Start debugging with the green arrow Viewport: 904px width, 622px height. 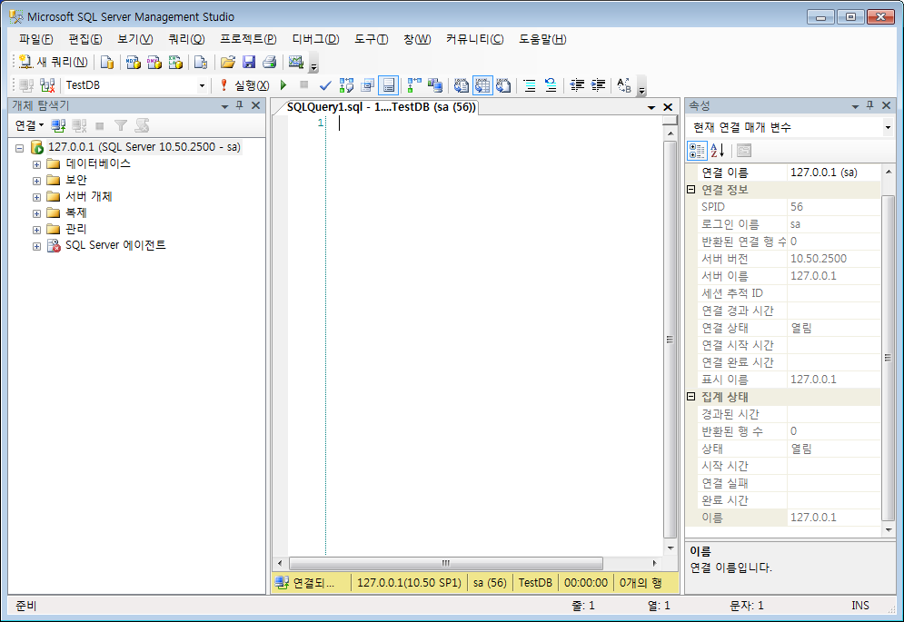(283, 85)
